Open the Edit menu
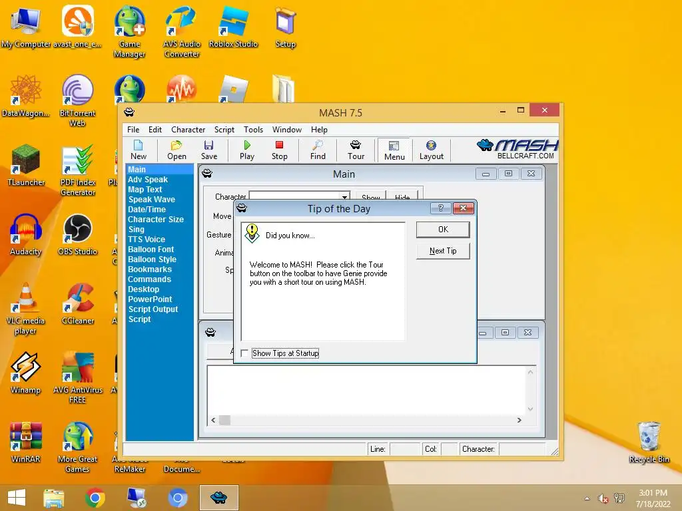Screen dimensions: 682x511 tap(155, 130)
